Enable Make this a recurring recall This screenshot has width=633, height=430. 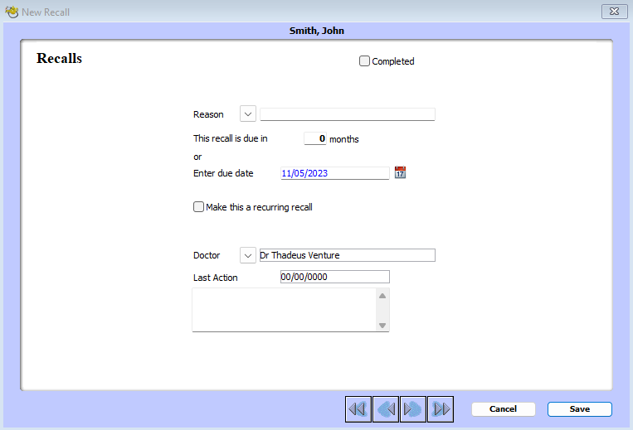coord(198,207)
